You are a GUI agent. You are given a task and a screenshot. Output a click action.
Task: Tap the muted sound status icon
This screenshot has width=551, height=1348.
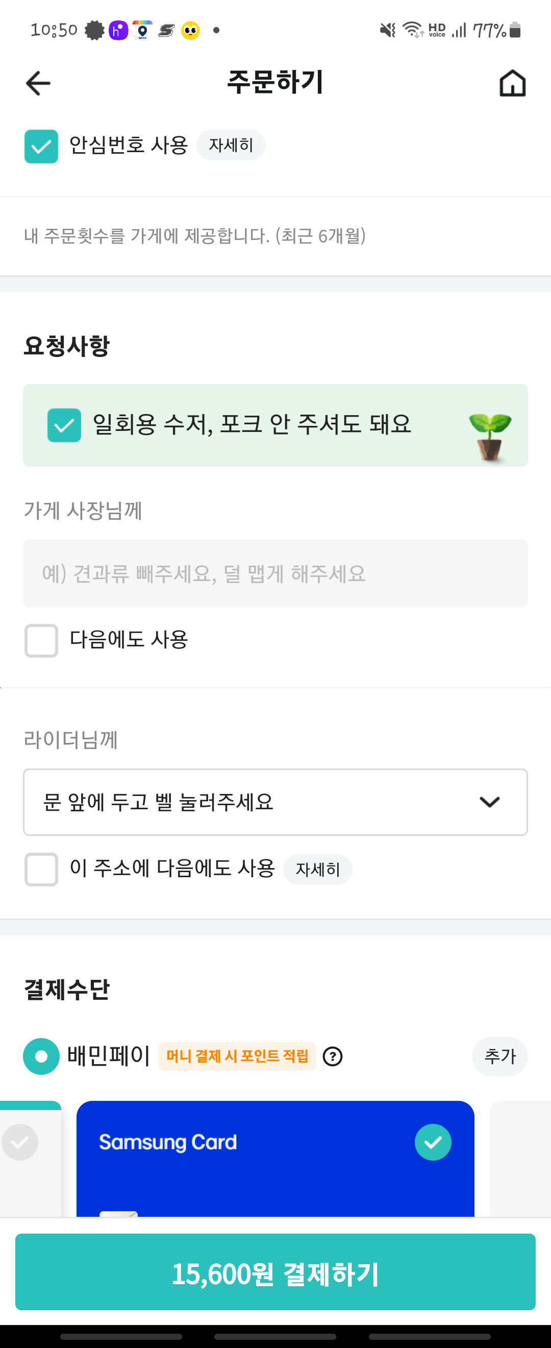coord(387,30)
